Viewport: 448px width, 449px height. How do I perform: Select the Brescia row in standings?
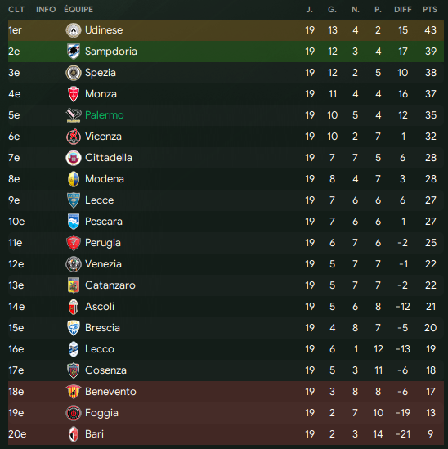pos(226,328)
